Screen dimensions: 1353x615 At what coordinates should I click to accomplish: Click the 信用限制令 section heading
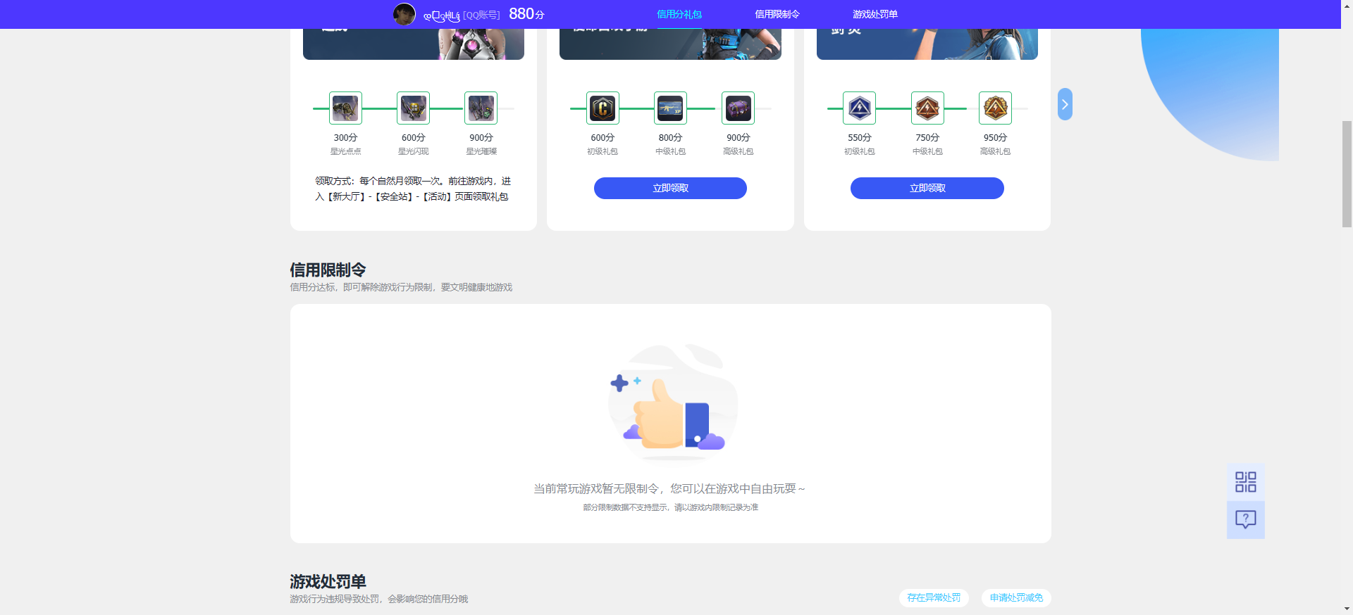pyautogui.click(x=328, y=270)
